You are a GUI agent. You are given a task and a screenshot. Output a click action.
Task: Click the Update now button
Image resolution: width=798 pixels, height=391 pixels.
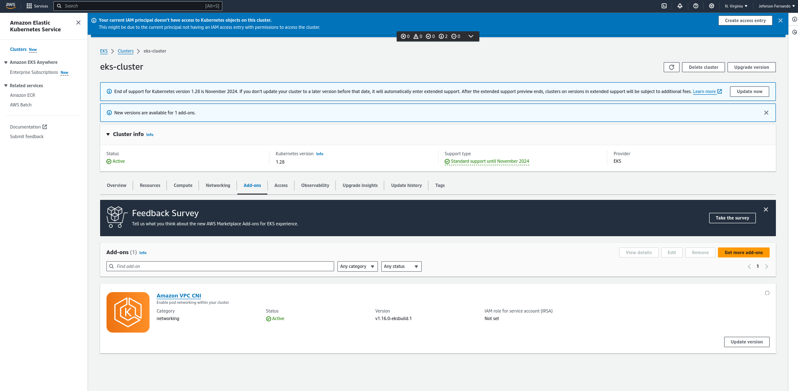pos(749,91)
